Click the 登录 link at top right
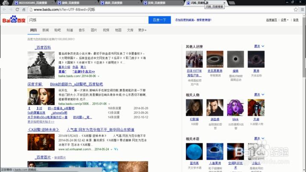Viewport: 306px width, 172px height. point(296,20)
